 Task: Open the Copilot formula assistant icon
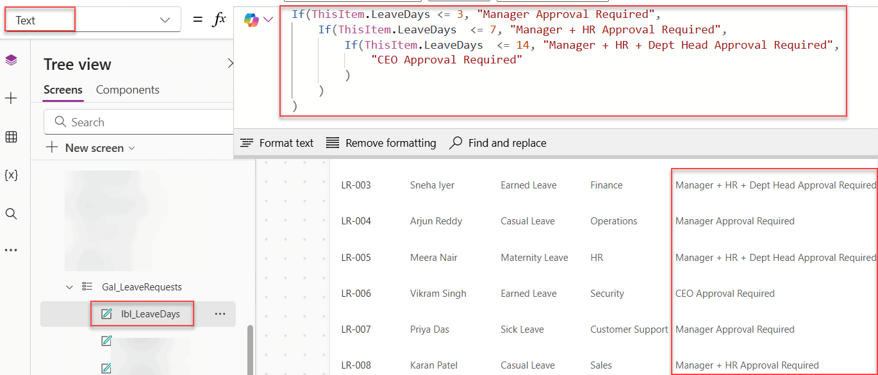pyautogui.click(x=251, y=21)
